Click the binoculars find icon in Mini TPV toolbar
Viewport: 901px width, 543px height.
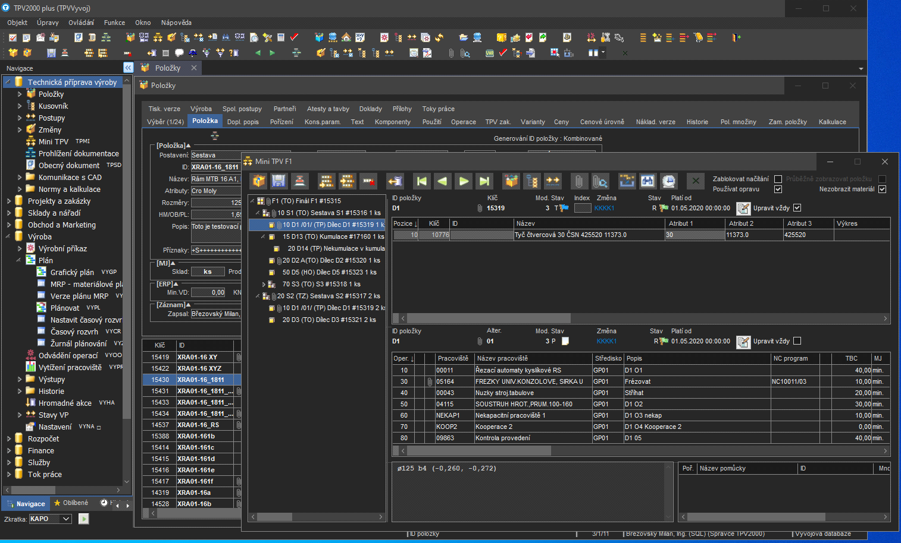647,181
